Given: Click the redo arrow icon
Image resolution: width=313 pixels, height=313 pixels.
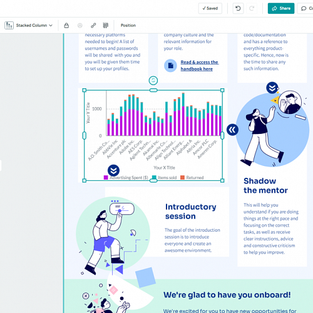Looking at the screenshot, I should tap(252, 8).
